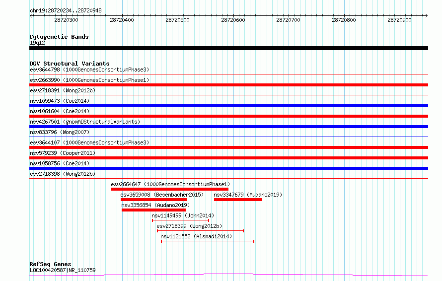
Task: Select the nsv579239 red variant bar
Action: tap(228, 158)
